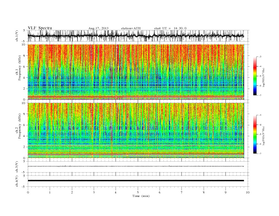Click the time axis tick label '0'
The width and height of the screenshot is (279, 216).
point(28,192)
